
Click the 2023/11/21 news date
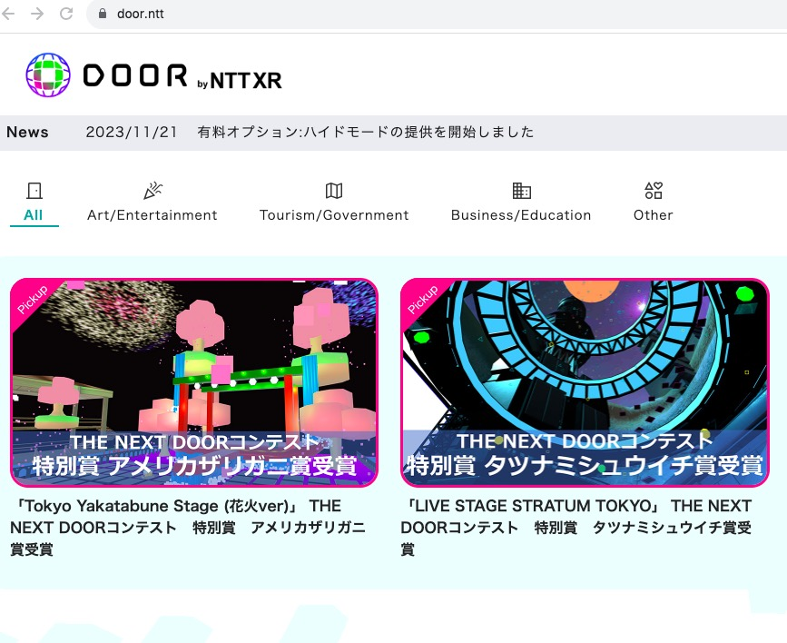tap(132, 132)
